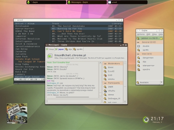Image resolution: width=174 pixels, height=130 pixels.
Task: Click status icon beside cthulhu
Action: point(105,91)
